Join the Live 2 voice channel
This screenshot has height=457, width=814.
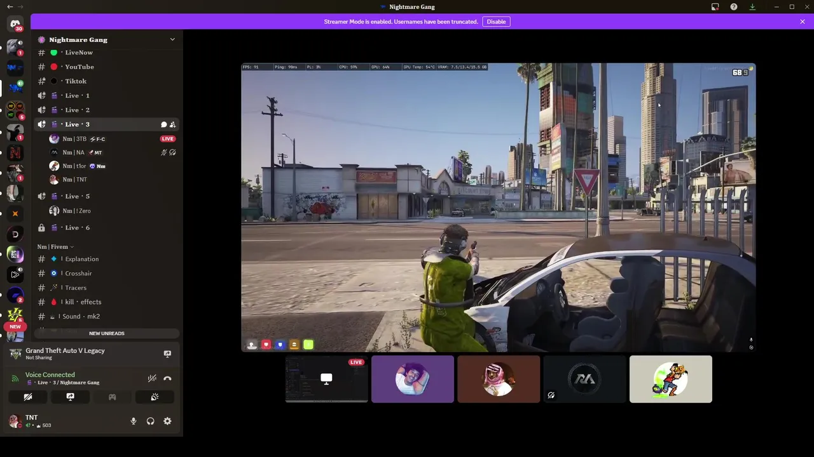106,110
